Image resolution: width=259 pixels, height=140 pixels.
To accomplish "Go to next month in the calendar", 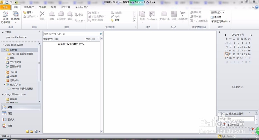I will (251, 35).
